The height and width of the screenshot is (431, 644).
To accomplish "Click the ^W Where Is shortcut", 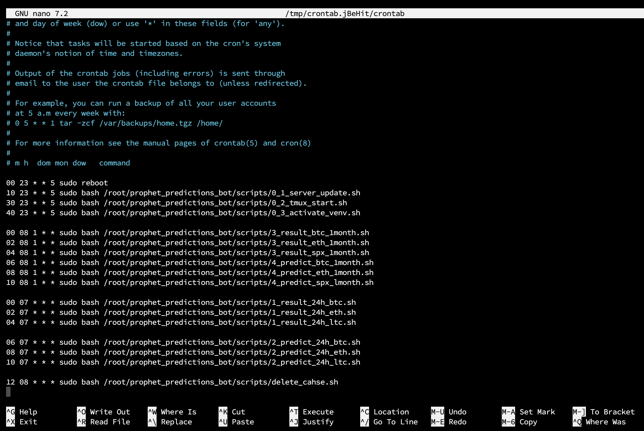I will [172, 412].
